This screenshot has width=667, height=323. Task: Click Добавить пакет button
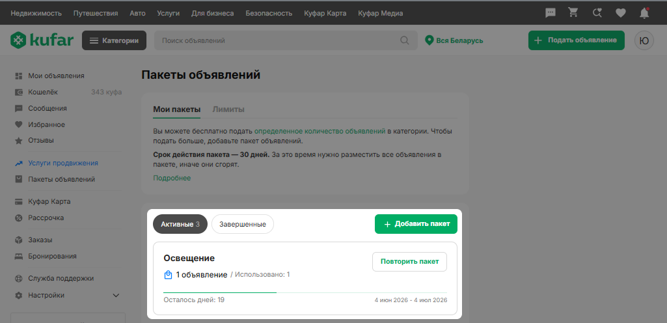coord(416,224)
